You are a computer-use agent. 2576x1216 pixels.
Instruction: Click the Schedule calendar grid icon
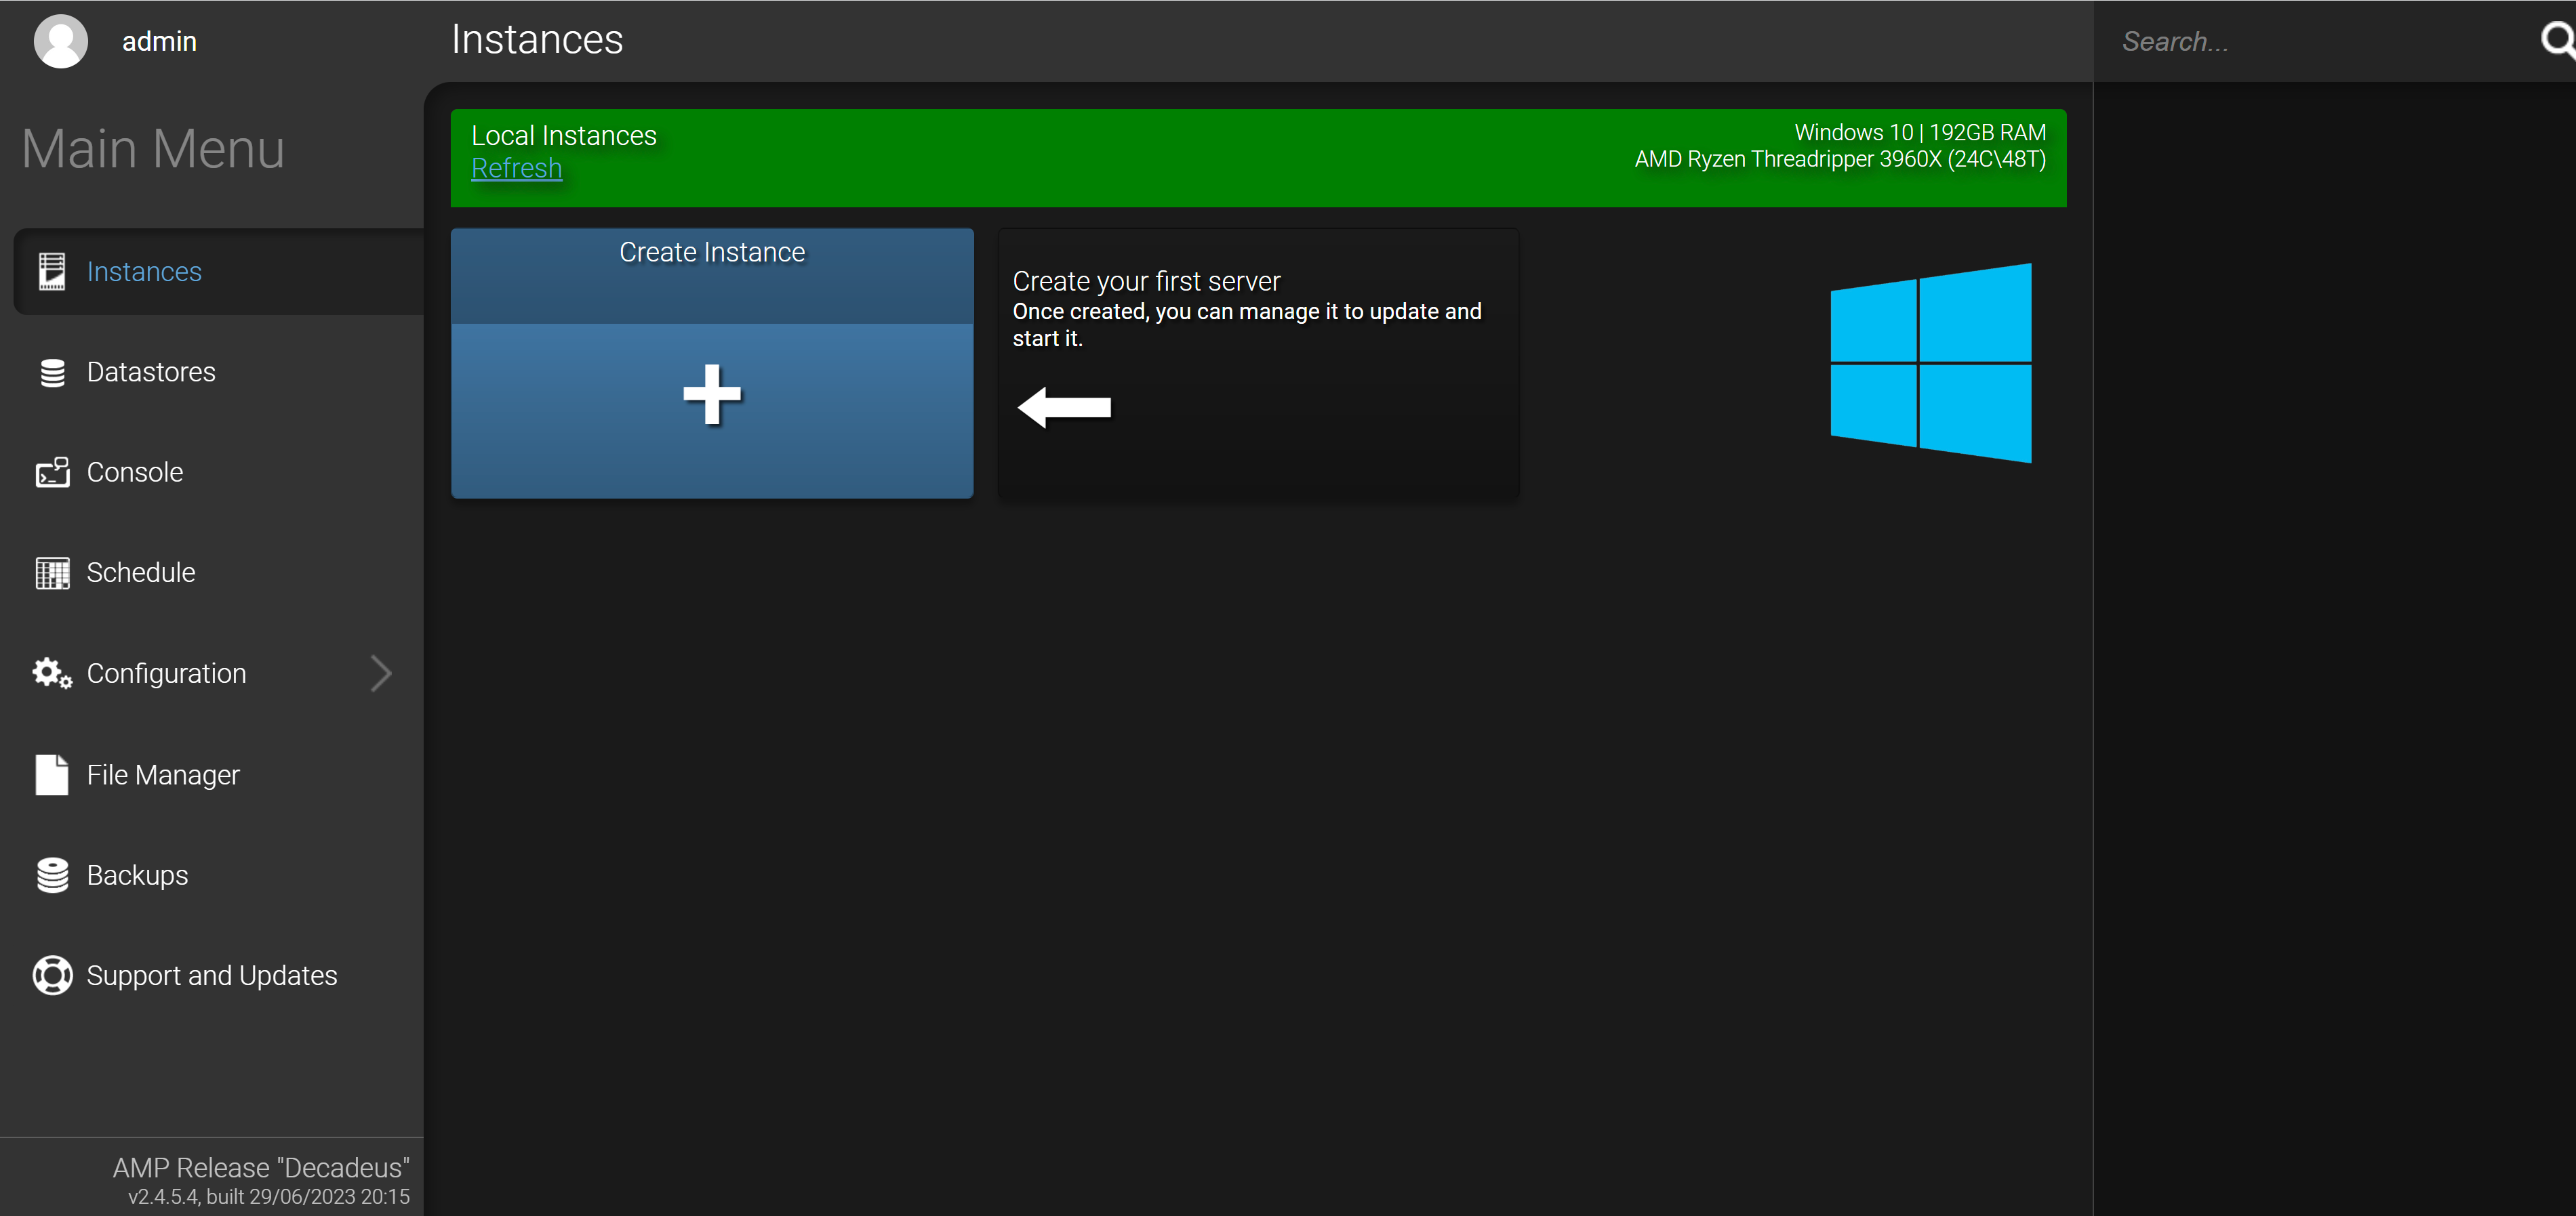pos(52,572)
